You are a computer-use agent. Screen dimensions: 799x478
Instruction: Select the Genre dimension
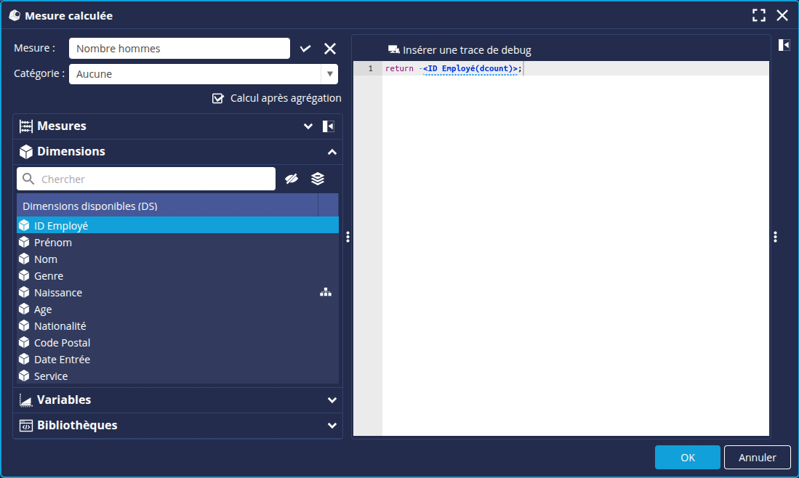coord(49,276)
